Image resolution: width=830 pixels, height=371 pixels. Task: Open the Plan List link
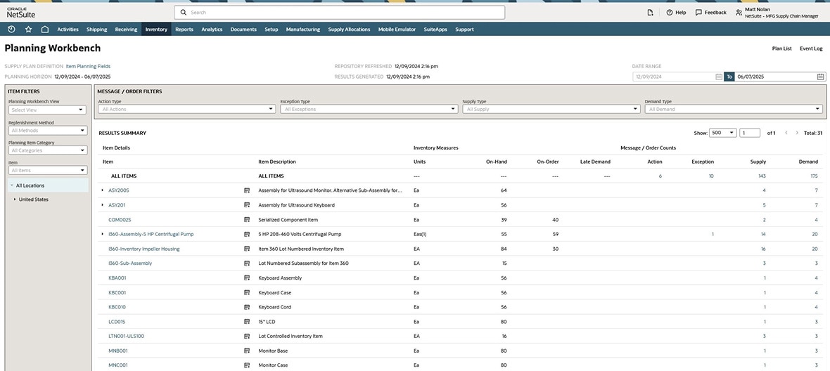pyautogui.click(x=781, y=48)
